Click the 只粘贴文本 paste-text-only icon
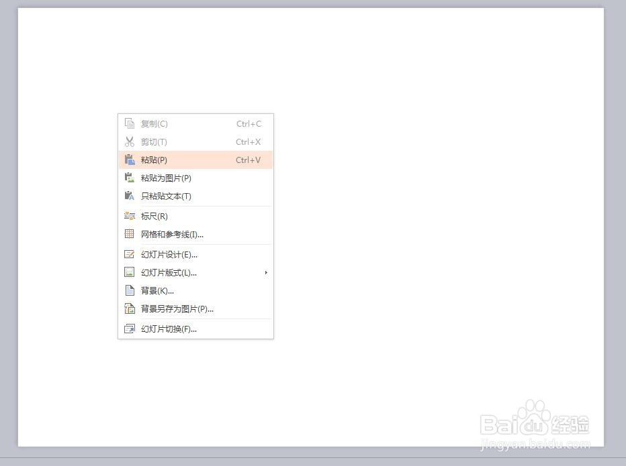The width and height of the screenshot is (626, 466). [x=130, y=196]
